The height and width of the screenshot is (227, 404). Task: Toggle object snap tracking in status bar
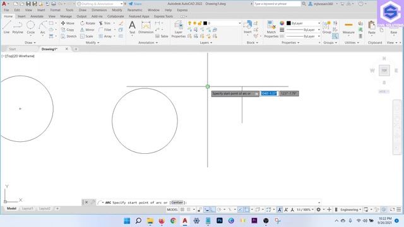tap(240, 209)
